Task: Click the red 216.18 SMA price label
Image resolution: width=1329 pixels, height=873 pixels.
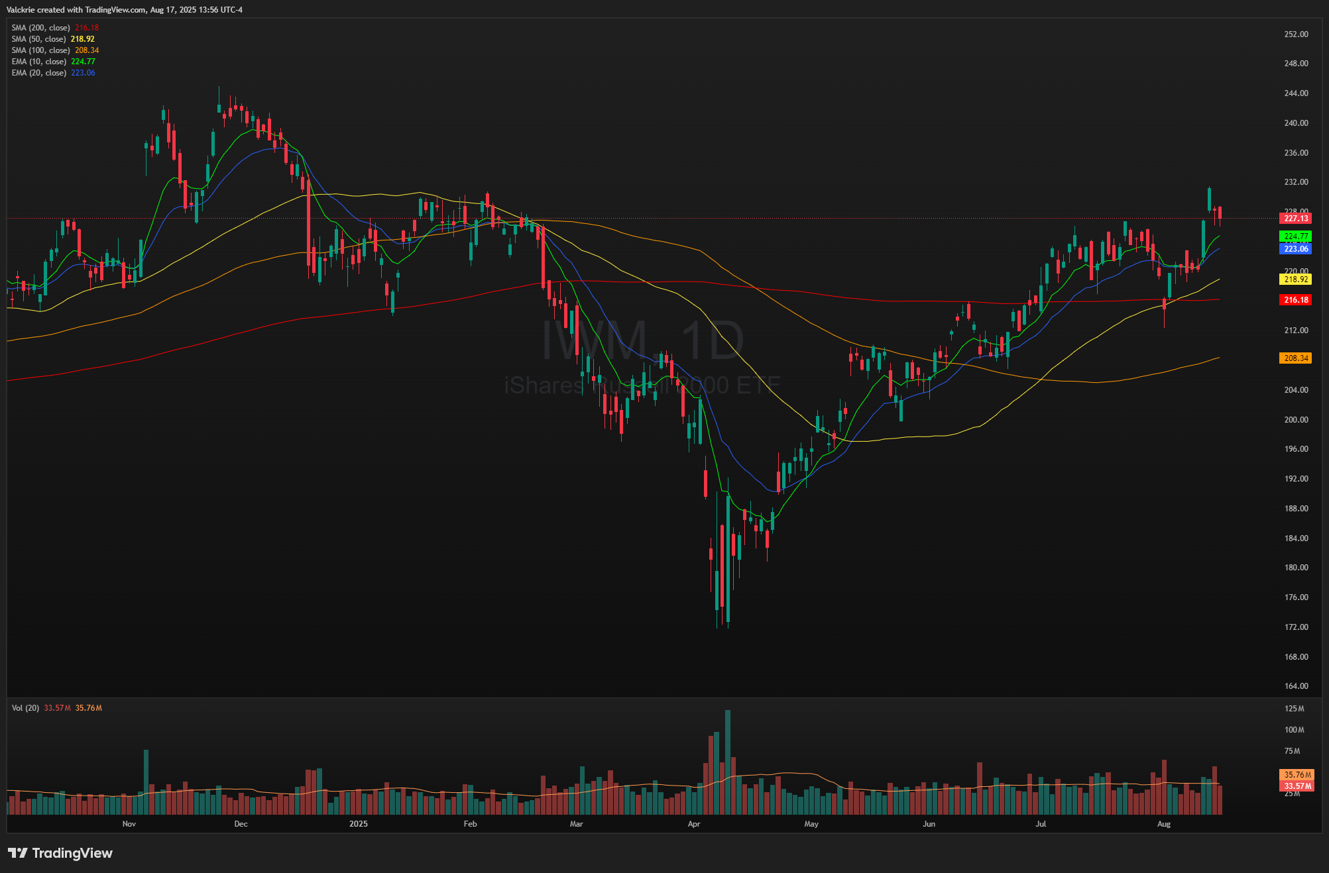Action: (x=1295, y=300)
